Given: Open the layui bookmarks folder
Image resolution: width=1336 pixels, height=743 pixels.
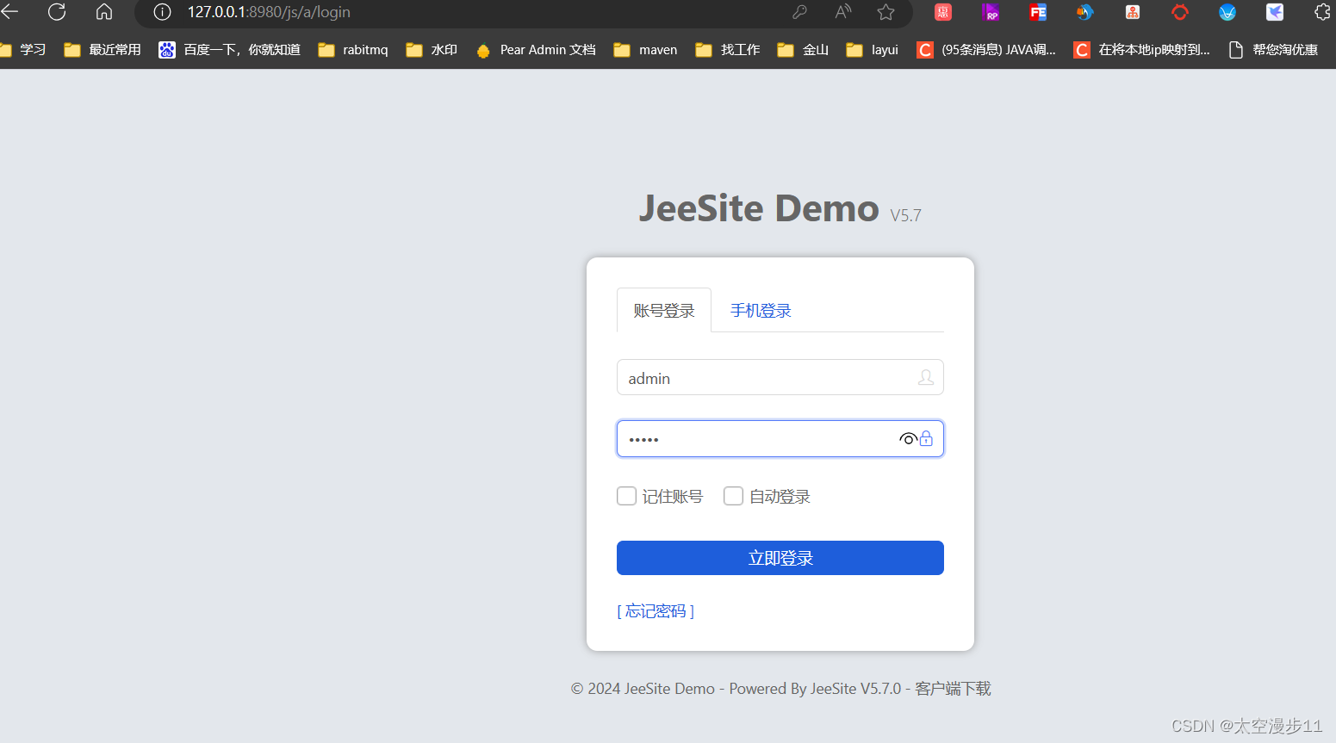Looking at the screenshot, I should tap(872, 50).
